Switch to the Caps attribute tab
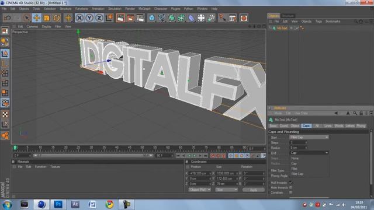 306,126
